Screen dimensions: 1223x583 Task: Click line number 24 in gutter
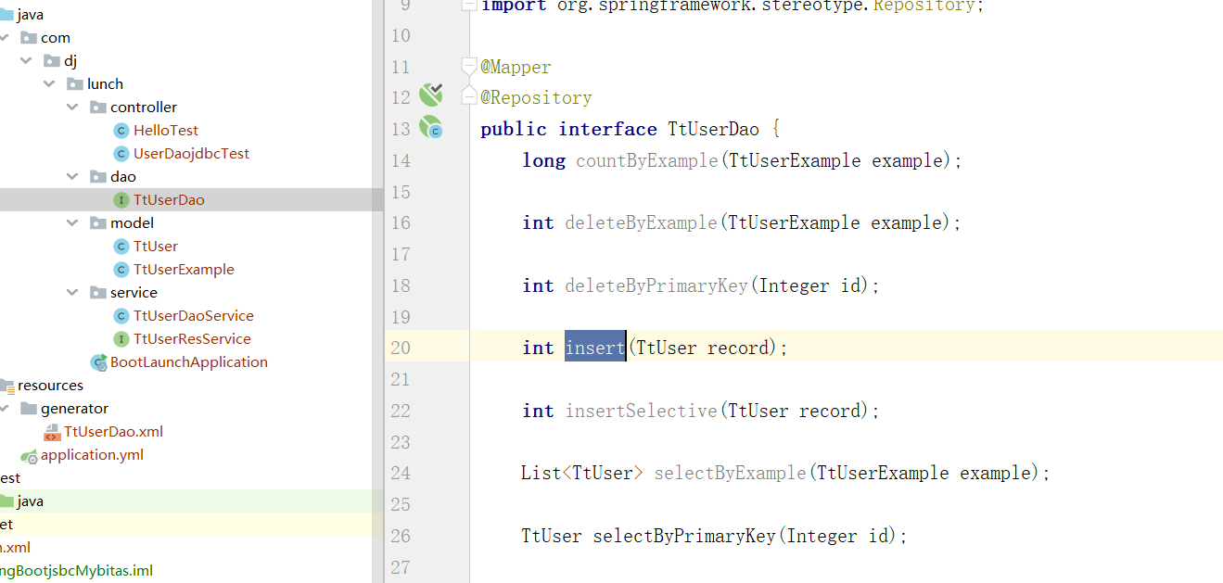(x=401, y=473)
